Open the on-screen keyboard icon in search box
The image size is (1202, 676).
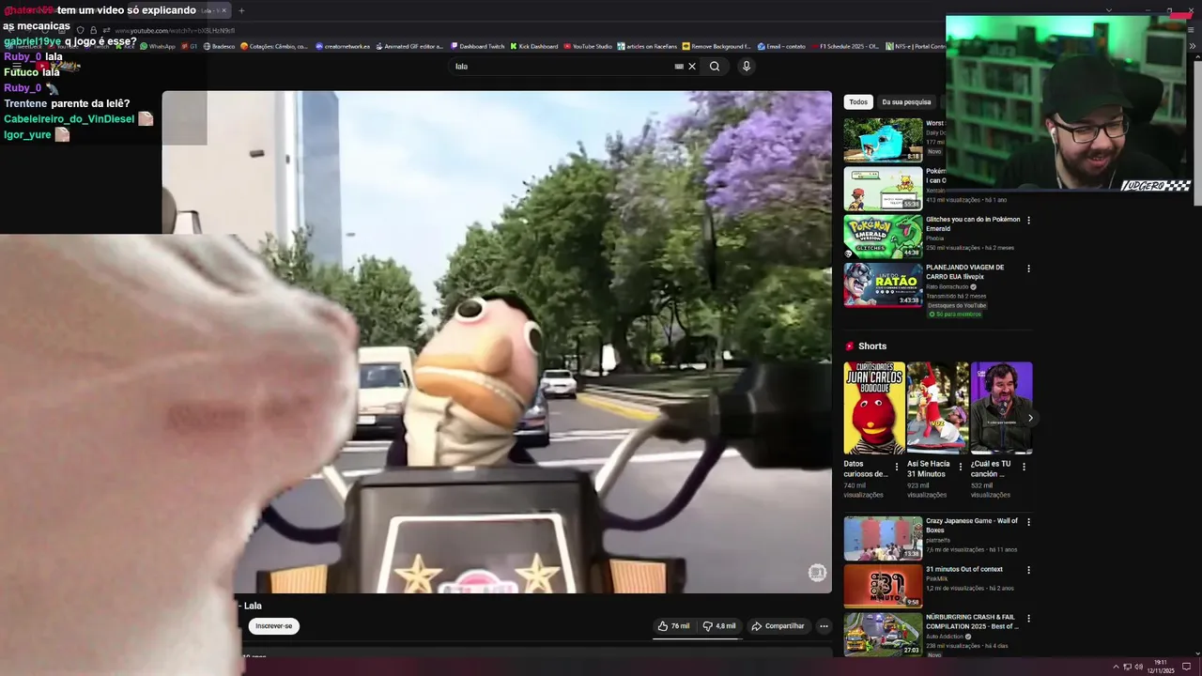click(679, 67)
